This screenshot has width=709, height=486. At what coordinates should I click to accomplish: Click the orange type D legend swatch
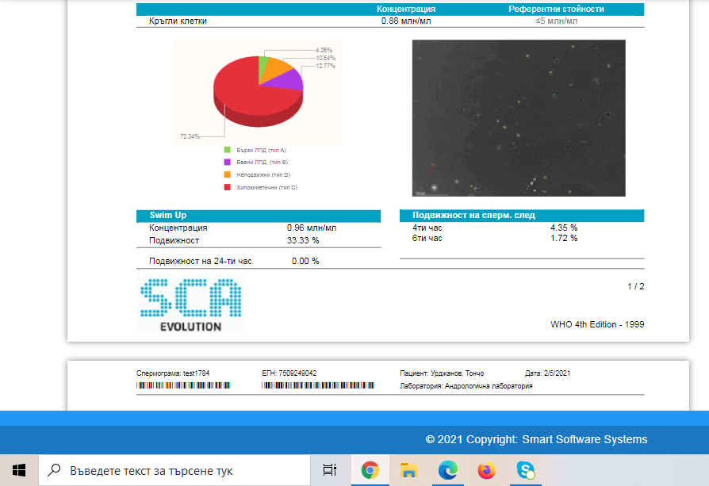pos(228,174)
